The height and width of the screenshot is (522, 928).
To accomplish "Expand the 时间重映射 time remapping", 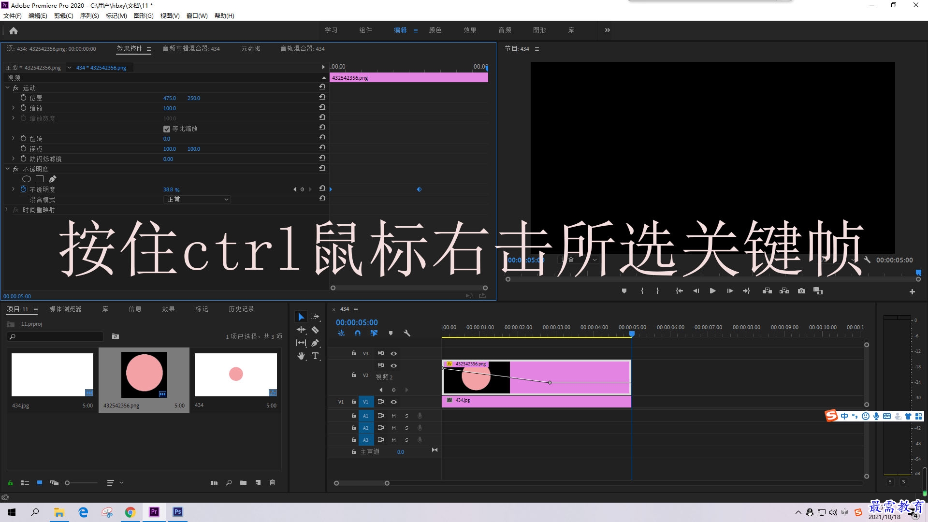I will 6,209.
